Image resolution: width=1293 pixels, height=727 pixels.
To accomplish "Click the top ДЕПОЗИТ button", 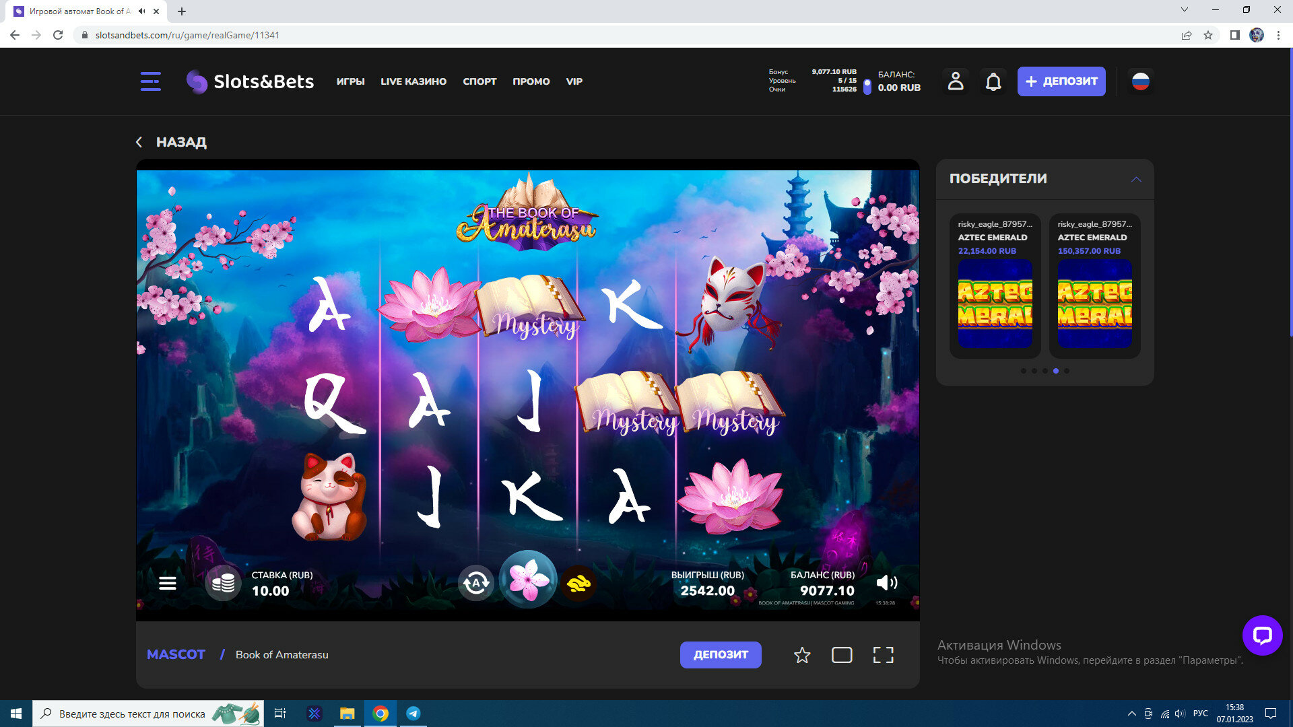I will (x=1061, y=81).
